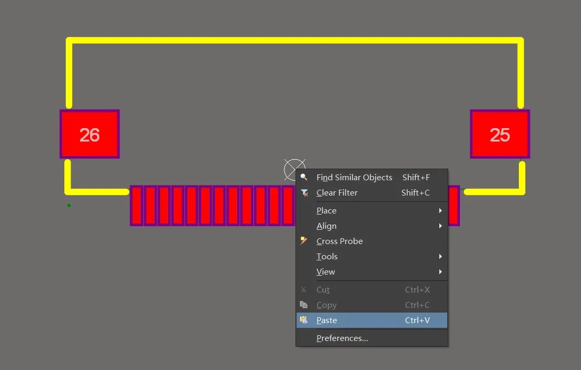The image size is (581, 370).
Task: Choose Find Similar Objects in context menu
Action: pyautogui.click(x=372, y=178)
